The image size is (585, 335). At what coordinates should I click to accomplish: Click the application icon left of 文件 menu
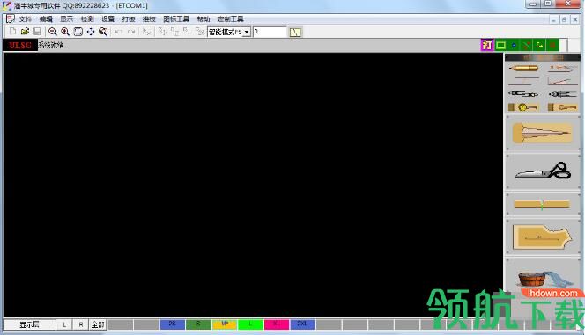click(x=10, y=18)
